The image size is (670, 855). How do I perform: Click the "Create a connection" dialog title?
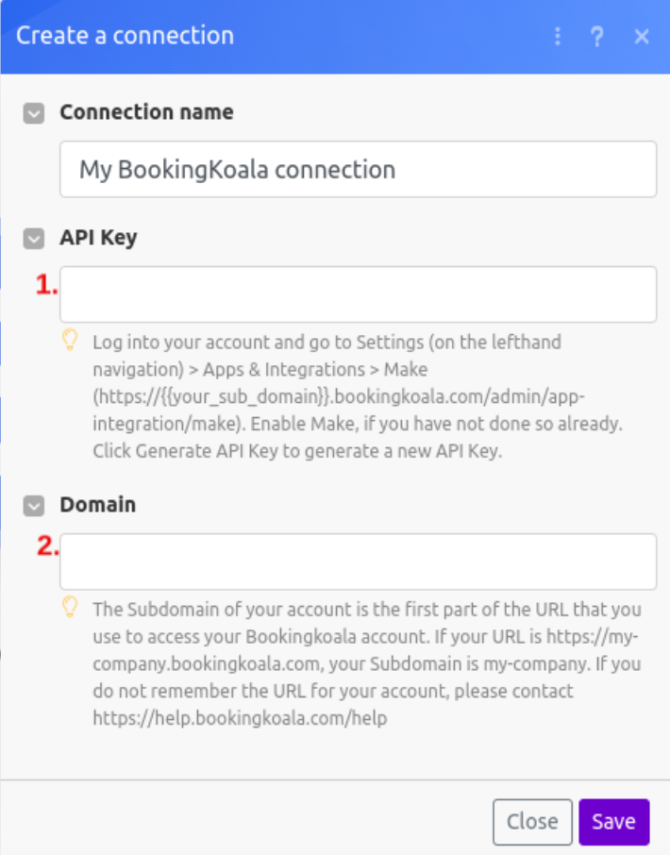(125, 37)
